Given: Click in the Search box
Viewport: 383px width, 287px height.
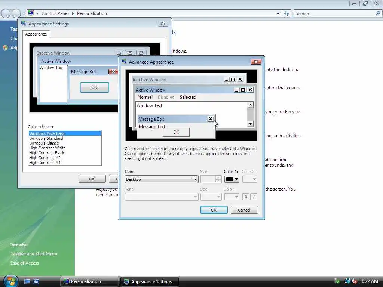Looking at the screenshot, I should 334,14.
